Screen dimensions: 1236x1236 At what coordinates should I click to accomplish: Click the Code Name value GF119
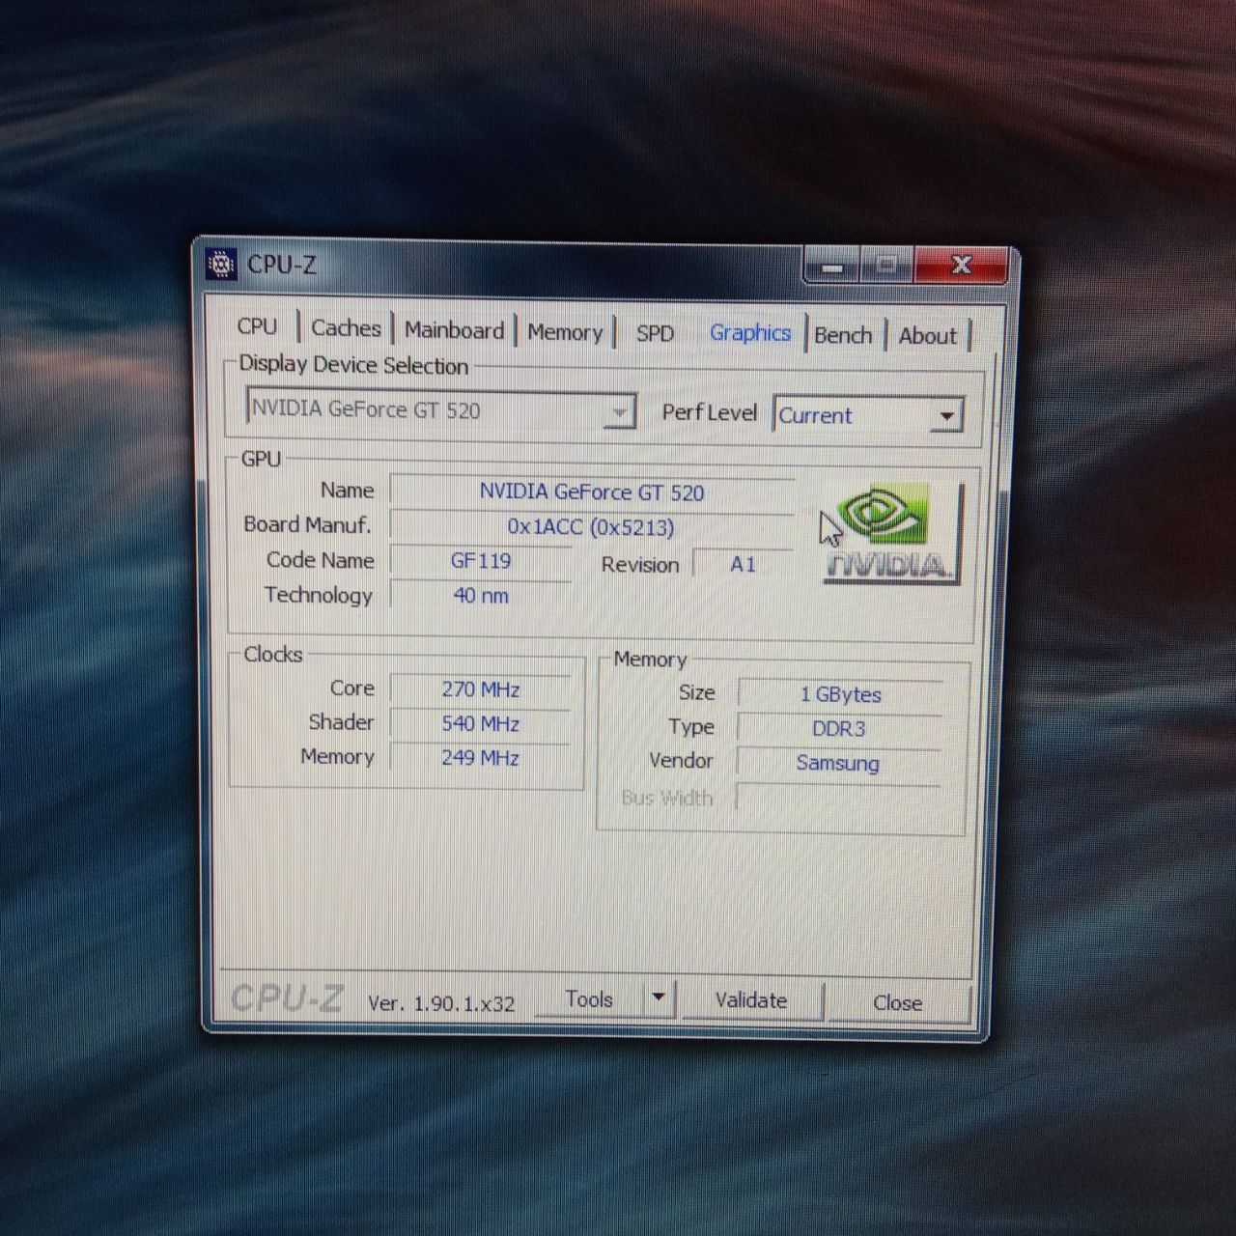coord(481,561)
